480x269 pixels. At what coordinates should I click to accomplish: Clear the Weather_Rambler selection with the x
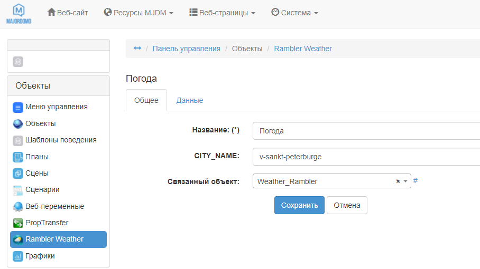coord(398,181)
